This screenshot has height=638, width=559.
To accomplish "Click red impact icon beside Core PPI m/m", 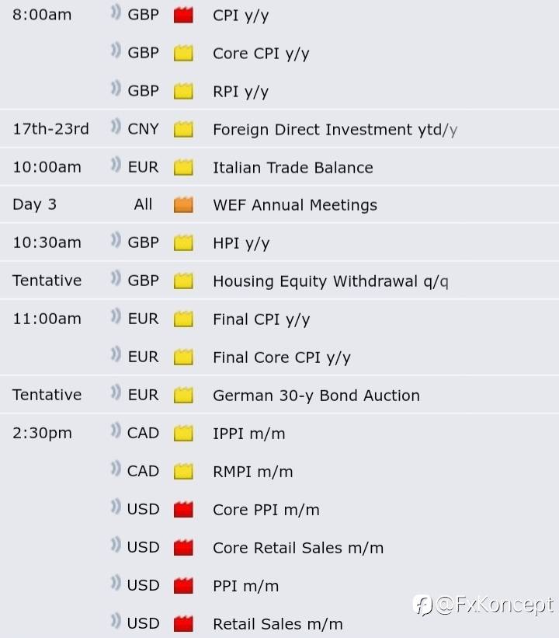I will [x=183, y=510].
